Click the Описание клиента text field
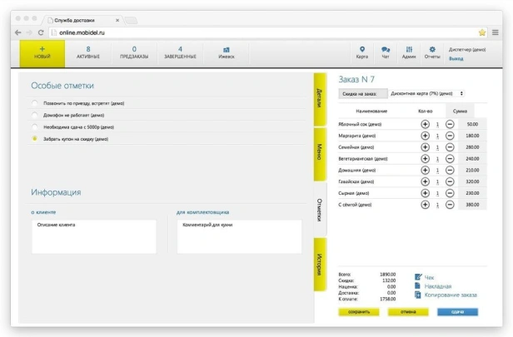The height and width of the screenshot is (337, 513). coord(93,235)
